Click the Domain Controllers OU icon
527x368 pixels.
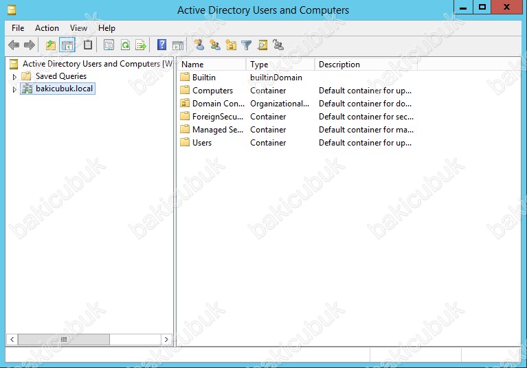coord(185,104)
